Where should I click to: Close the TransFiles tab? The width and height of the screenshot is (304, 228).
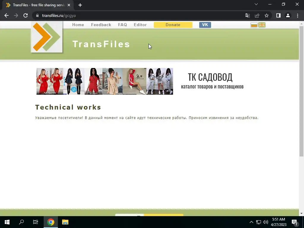69,5
